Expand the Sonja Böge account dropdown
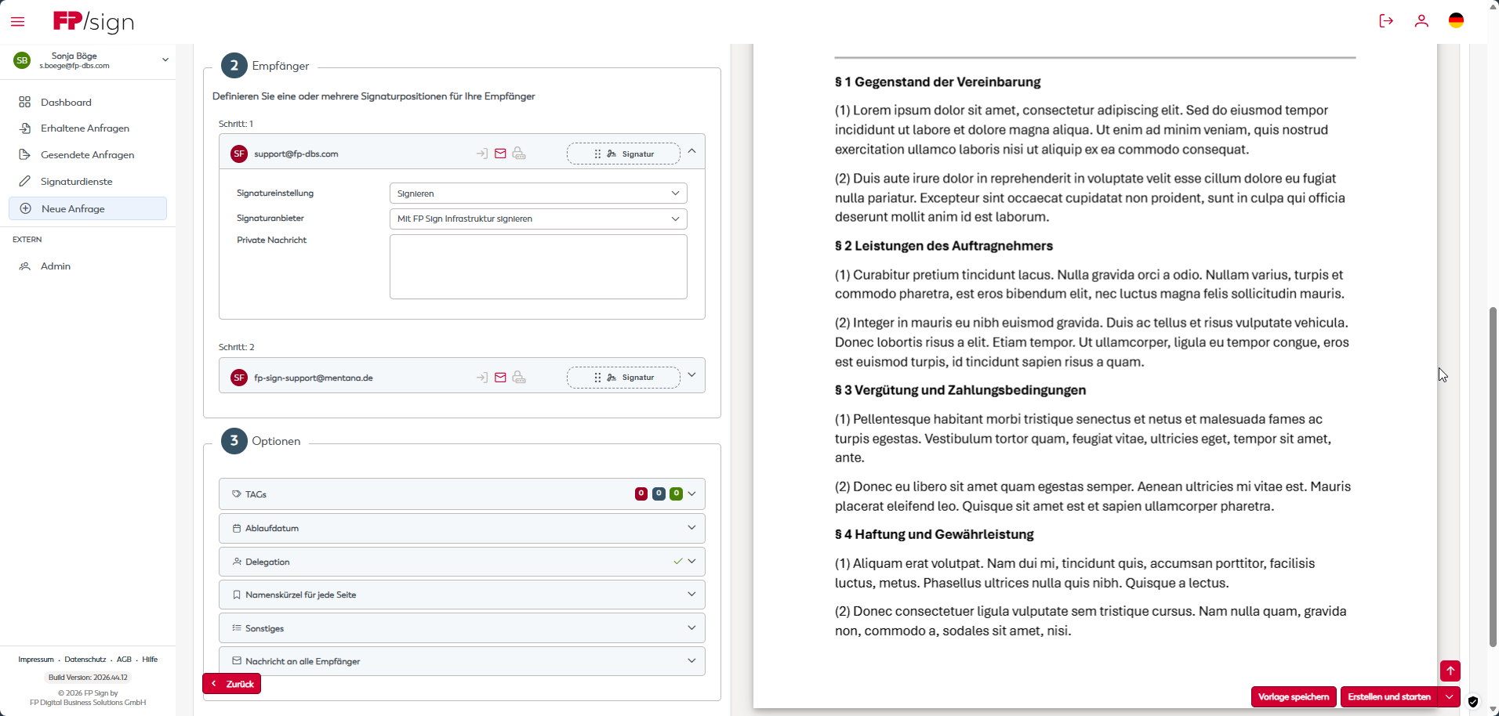 coord(165,60)
